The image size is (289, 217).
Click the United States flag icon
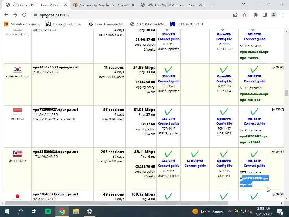pos(17,154)
